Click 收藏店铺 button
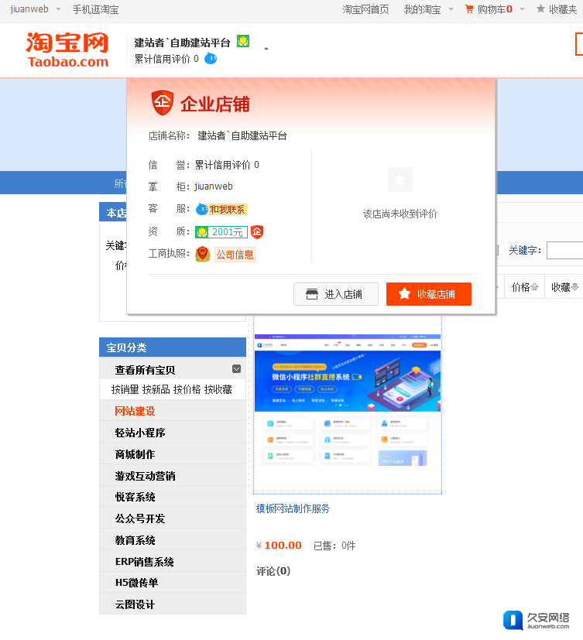 click(429, 294)
